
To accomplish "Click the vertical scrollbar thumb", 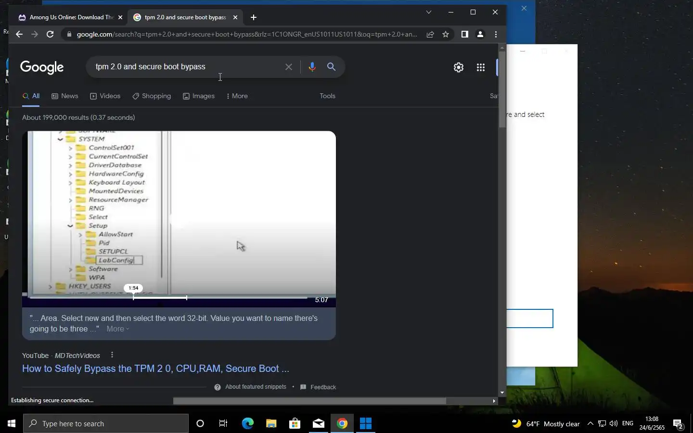I will pyautogui.click(x=502, y=89).
